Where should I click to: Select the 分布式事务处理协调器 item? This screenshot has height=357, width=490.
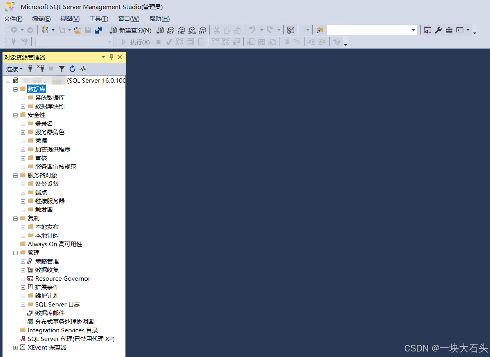point(65,322)
